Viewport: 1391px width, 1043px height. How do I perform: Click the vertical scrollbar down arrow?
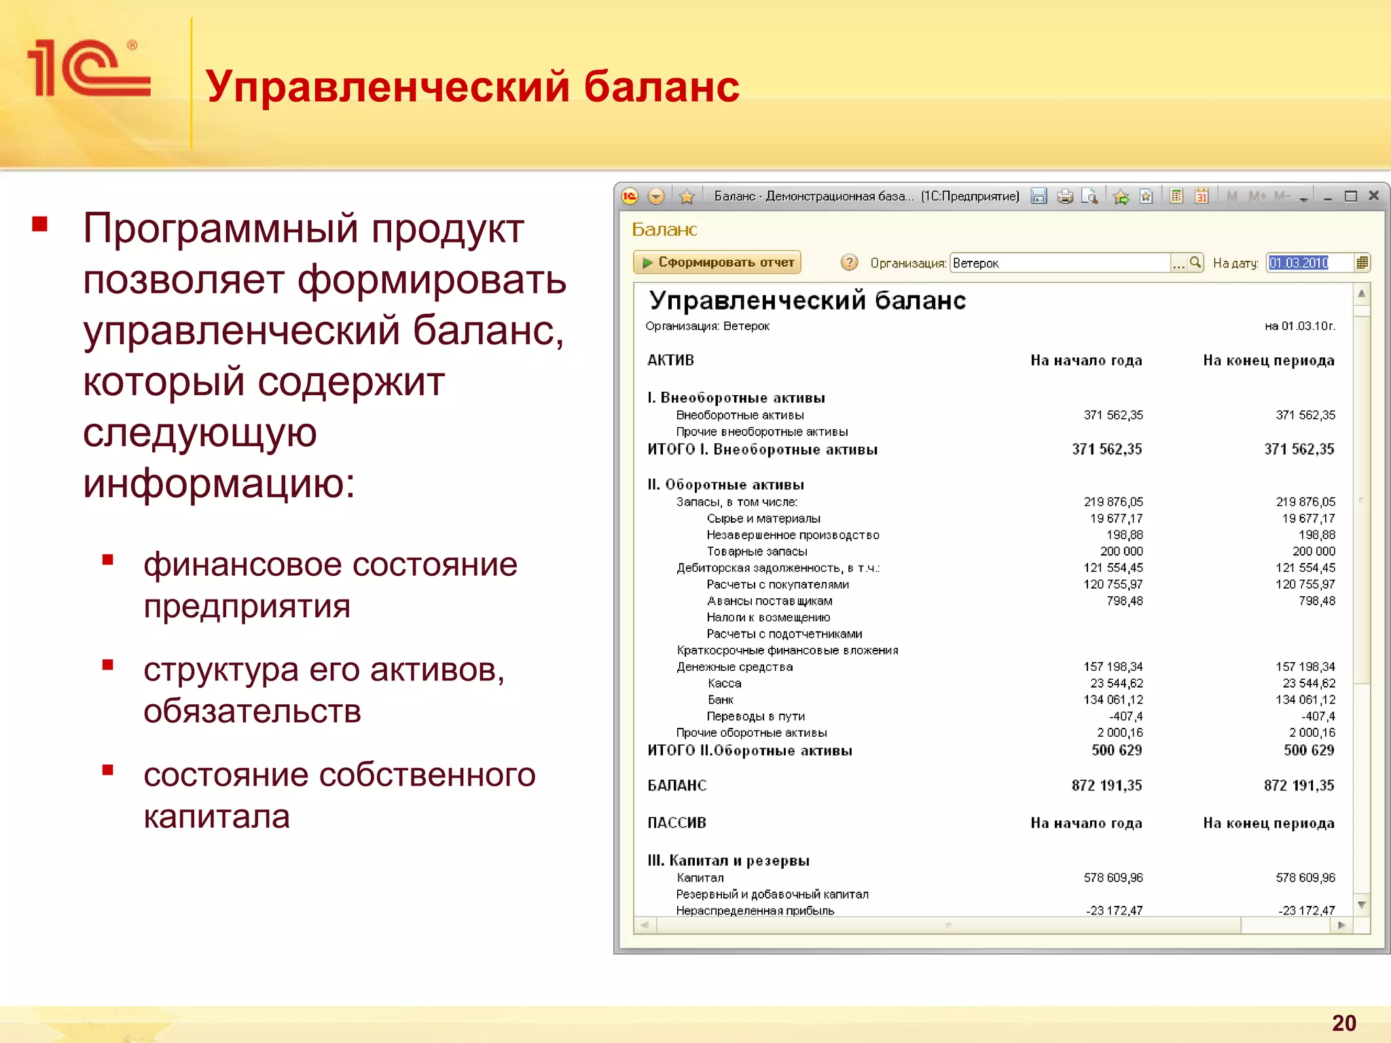coord(1362,904)
